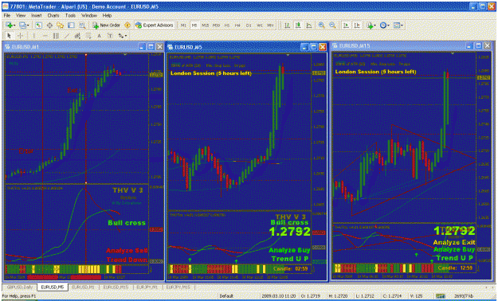498x301 pixels.
Task: Select the M15 timeframe button
Action: tap(205, 25)
